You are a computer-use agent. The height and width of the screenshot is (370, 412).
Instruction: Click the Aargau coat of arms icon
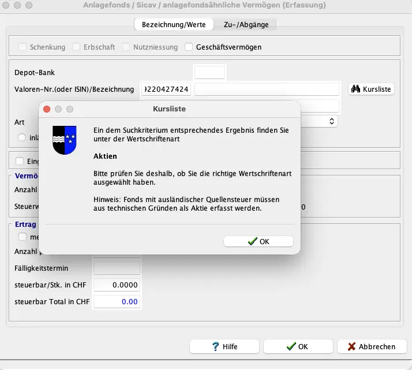coord(65,140)
